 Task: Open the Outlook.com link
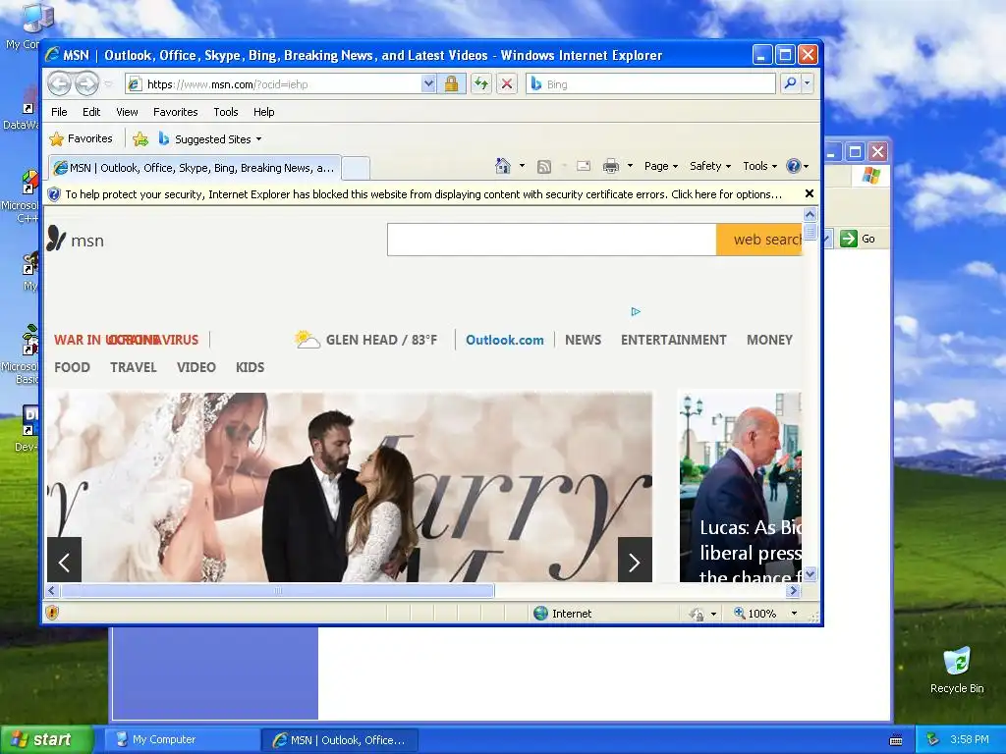(x=504, y=340)
